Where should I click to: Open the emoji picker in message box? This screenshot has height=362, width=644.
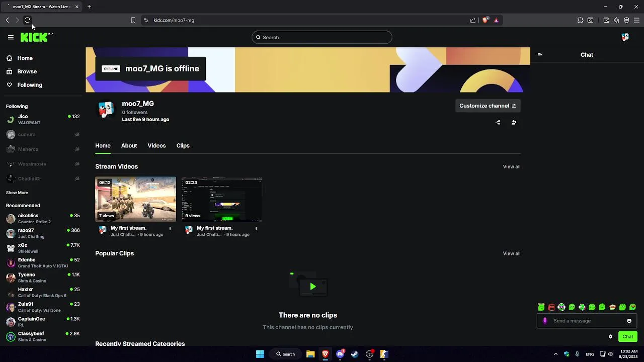[x=629, y=321]
